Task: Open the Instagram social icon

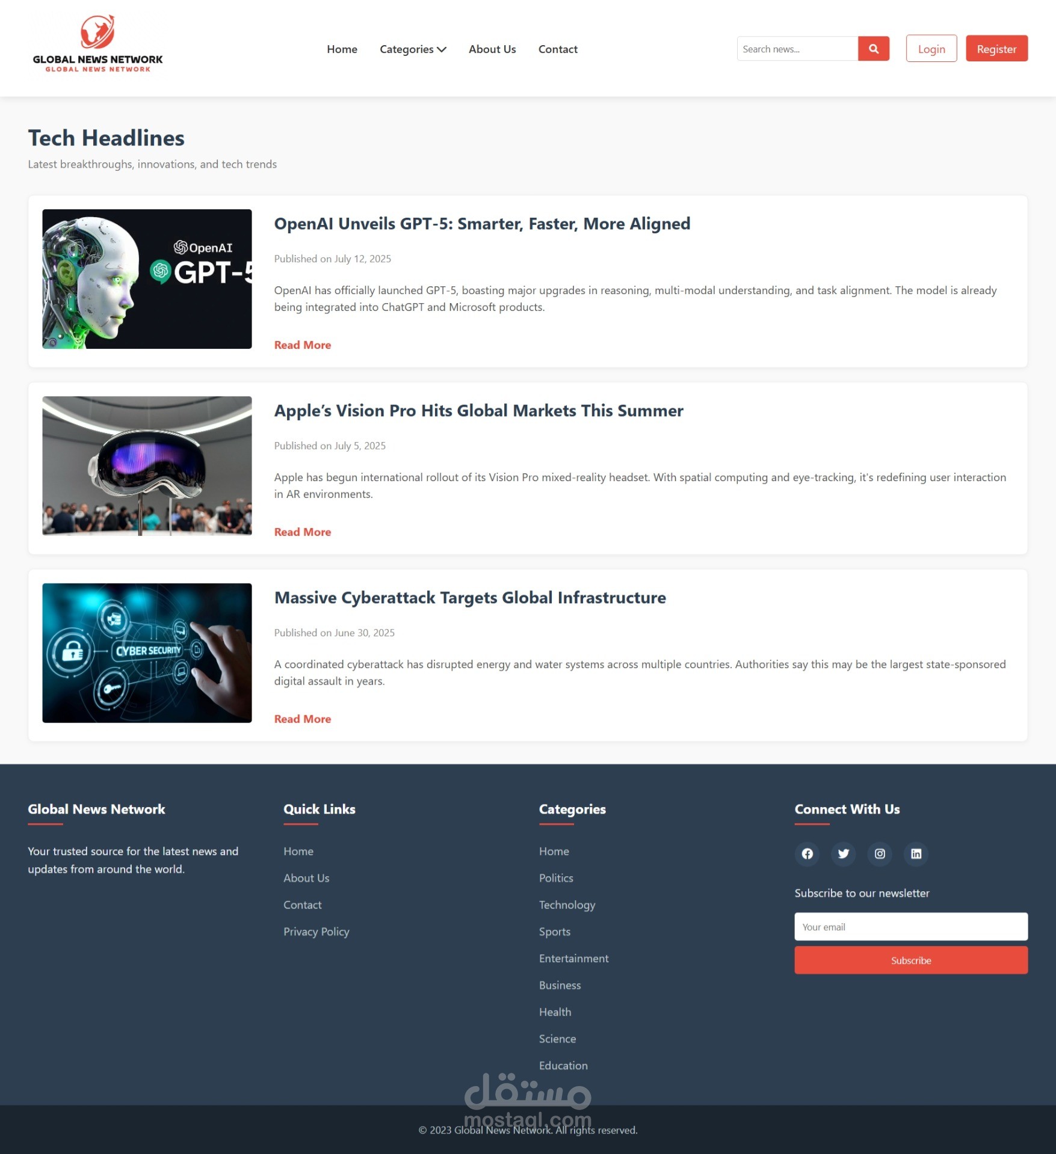Action: click(x=879, y=853)
